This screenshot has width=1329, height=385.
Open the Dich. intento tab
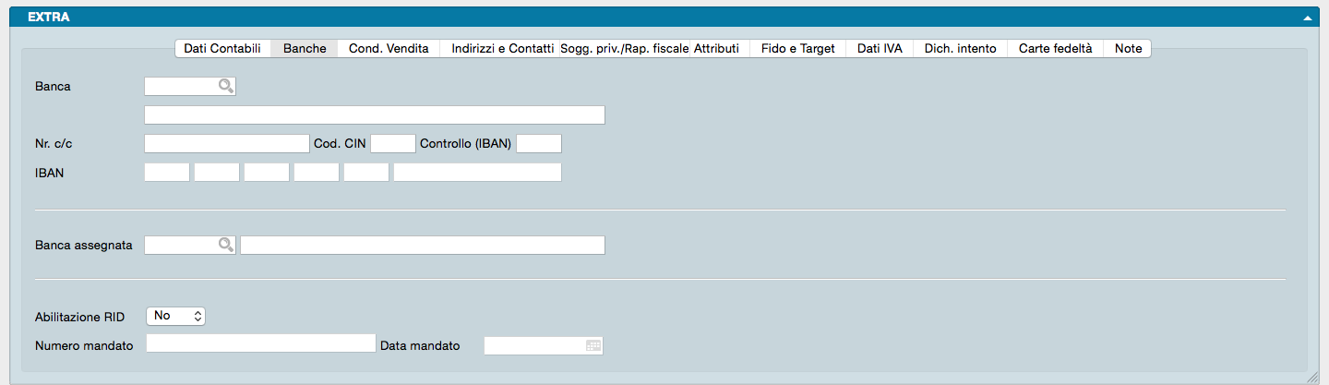click(x=960, y=49)
